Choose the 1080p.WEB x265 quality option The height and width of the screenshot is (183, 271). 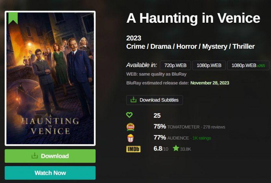248,65
